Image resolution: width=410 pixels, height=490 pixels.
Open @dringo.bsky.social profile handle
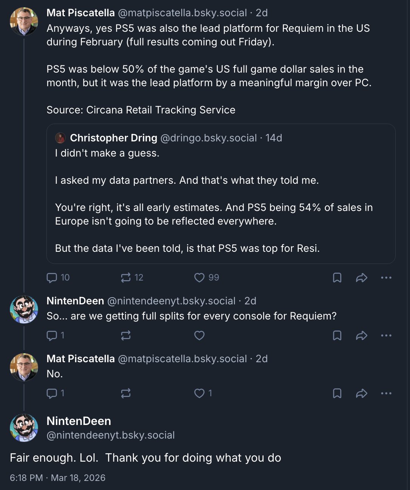pos(209,138)
